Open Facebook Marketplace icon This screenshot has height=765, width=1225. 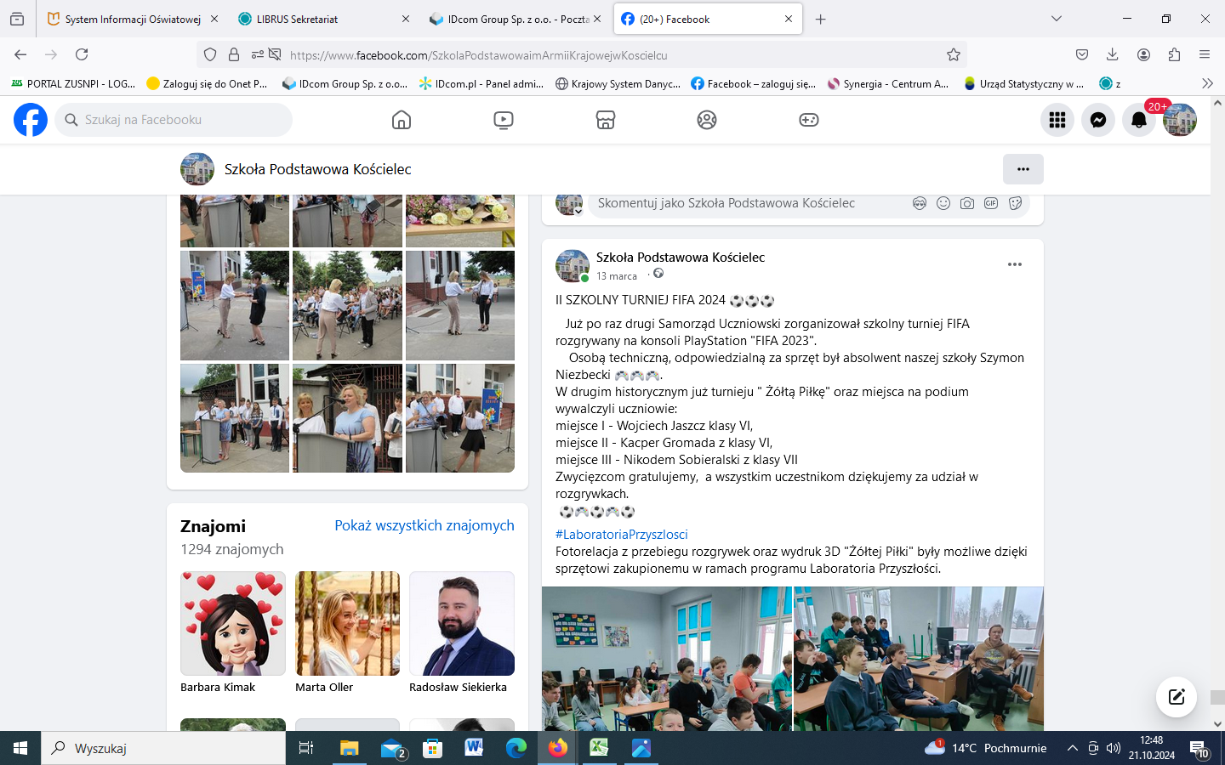[606, 120]
